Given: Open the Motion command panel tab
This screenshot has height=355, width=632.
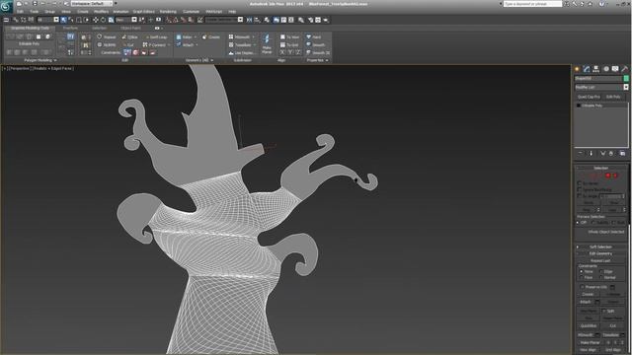Looking at the screenshot, I should pos(605,69).
